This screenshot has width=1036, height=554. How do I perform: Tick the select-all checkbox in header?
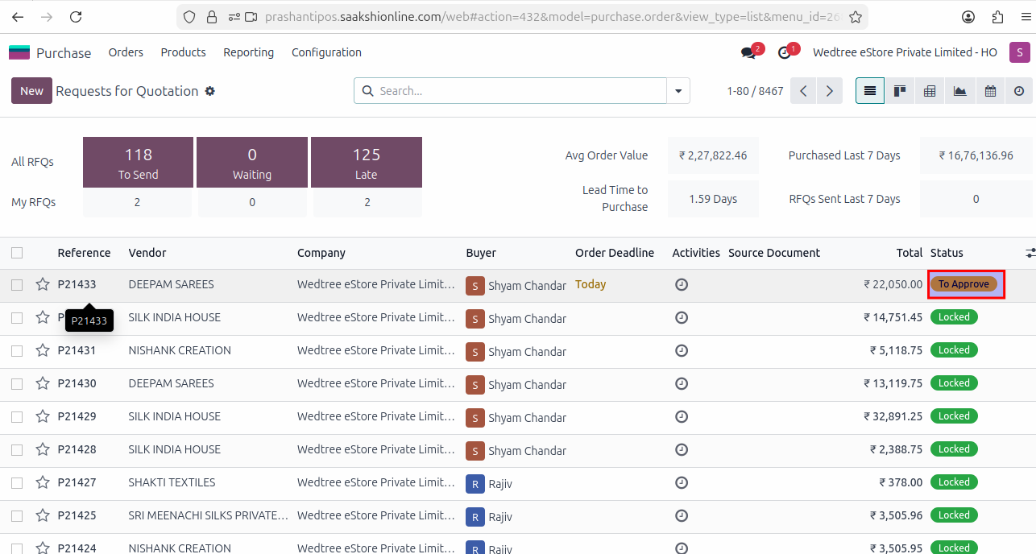click(x=17, y=253)
